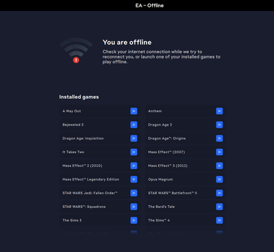Click The Bard's Tale title

[x=161, y=207]
